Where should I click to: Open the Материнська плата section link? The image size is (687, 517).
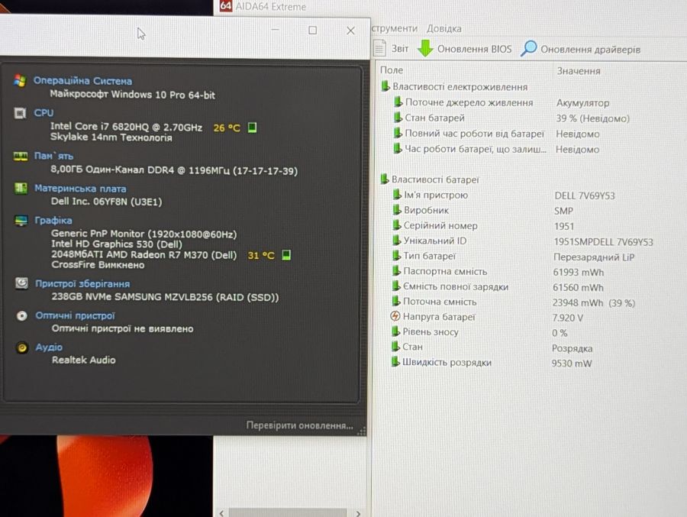coord(80,189)
